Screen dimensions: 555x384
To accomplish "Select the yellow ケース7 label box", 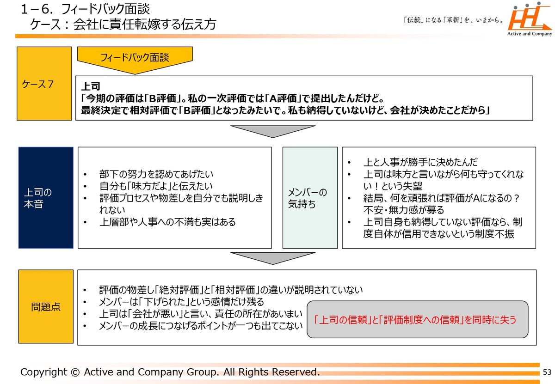I will (x=44, y=84).
